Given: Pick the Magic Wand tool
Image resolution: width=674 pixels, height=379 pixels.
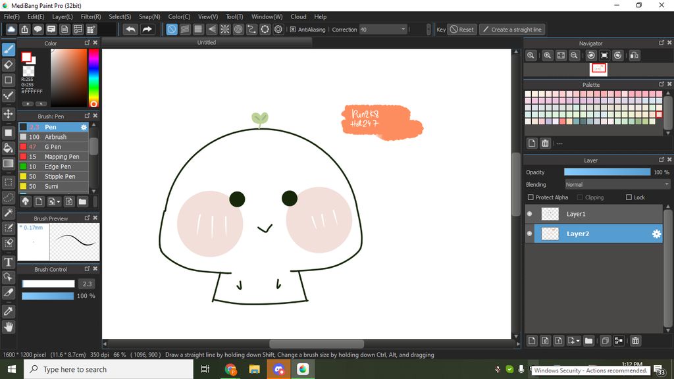Looking at the screenshot, I should (9, 213).
